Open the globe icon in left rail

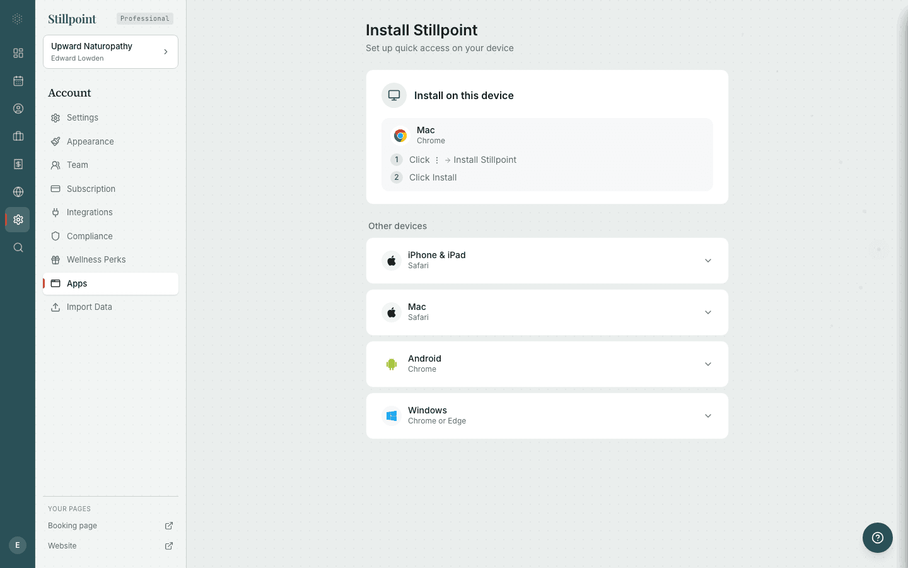pyautogui.click(x=18, y=192)
